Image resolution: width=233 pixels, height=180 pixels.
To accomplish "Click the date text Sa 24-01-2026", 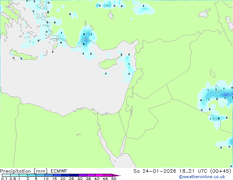I will point(155,171).
